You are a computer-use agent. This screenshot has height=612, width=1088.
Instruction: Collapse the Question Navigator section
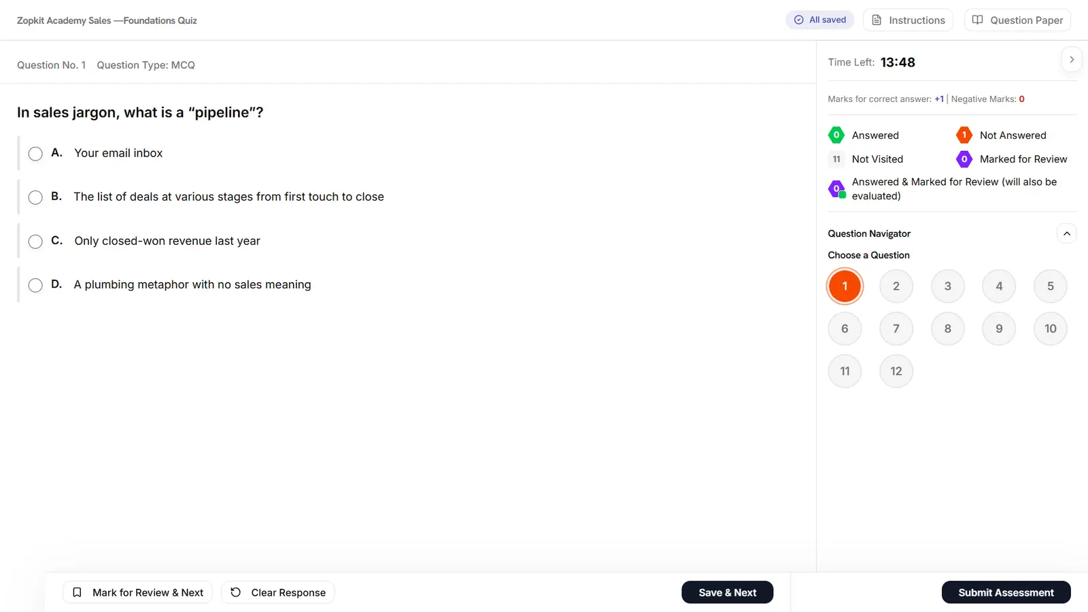pos(1066,233)
